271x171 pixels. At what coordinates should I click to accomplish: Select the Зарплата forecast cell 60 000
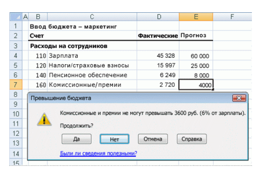(x=196, y=56)
